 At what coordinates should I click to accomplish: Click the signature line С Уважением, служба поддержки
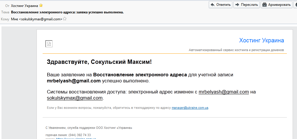pyautogui.click(x=89, y=128)
